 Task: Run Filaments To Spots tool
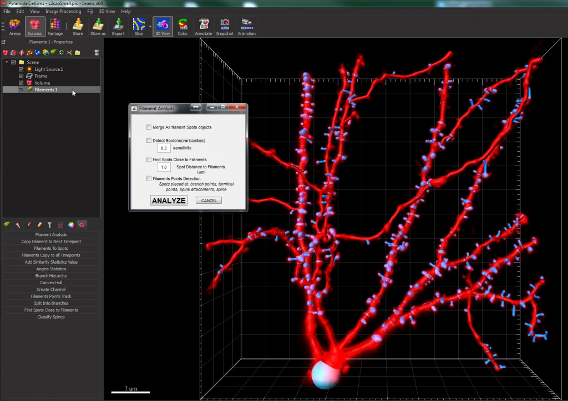pyautogui.click(x=51, y=249)
